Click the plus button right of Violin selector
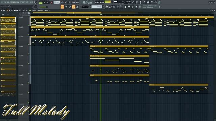The width and height of the screenshot is (216, 121). click(x=103, y=7)
